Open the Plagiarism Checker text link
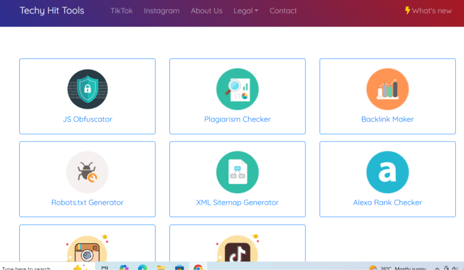 pyautogui.click(x=237, y=119)
